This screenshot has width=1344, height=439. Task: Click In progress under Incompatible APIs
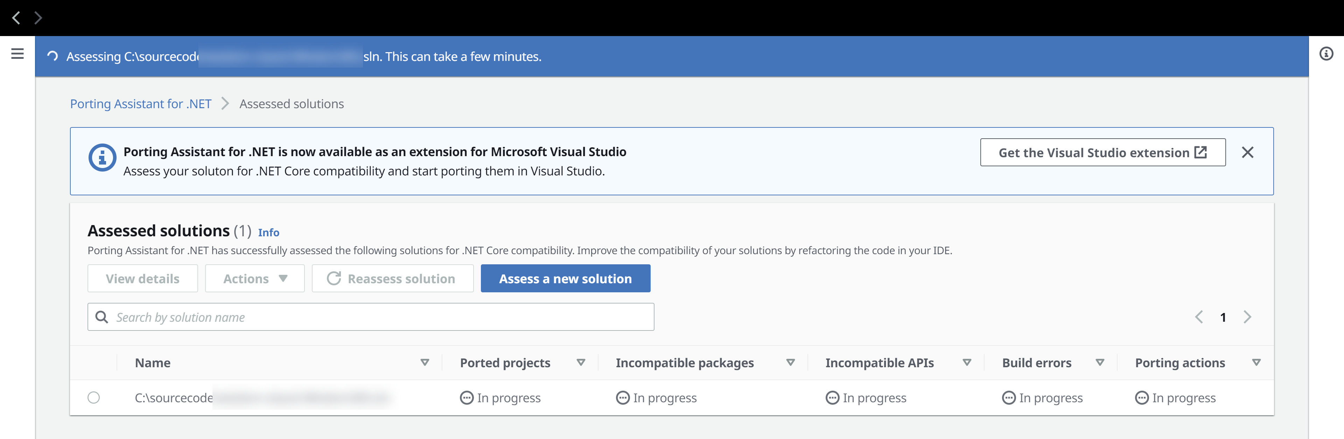click(866, 398)
